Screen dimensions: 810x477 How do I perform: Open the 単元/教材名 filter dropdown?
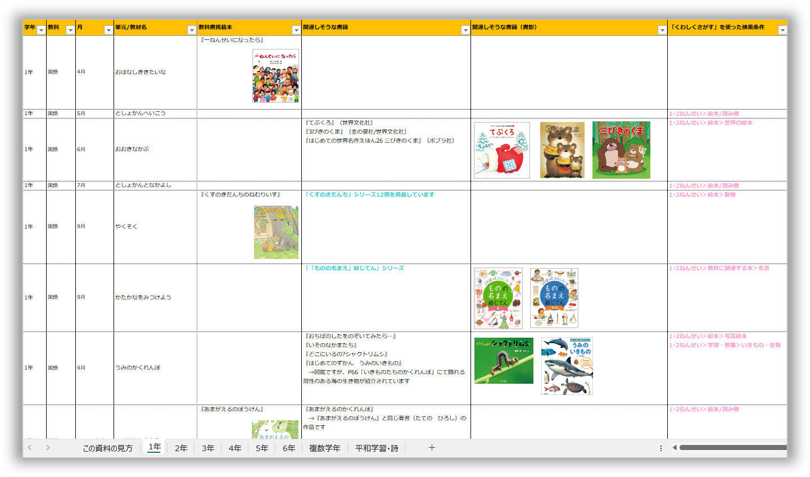pyautogui.click(x=192, y=30)
